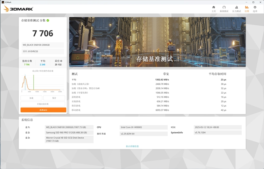This screenshot has height=169, width=264.
Task: Click the best score 25 132
Action: 58,65
